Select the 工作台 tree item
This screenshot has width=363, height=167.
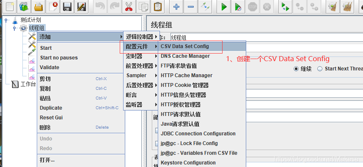click(28, 84)
